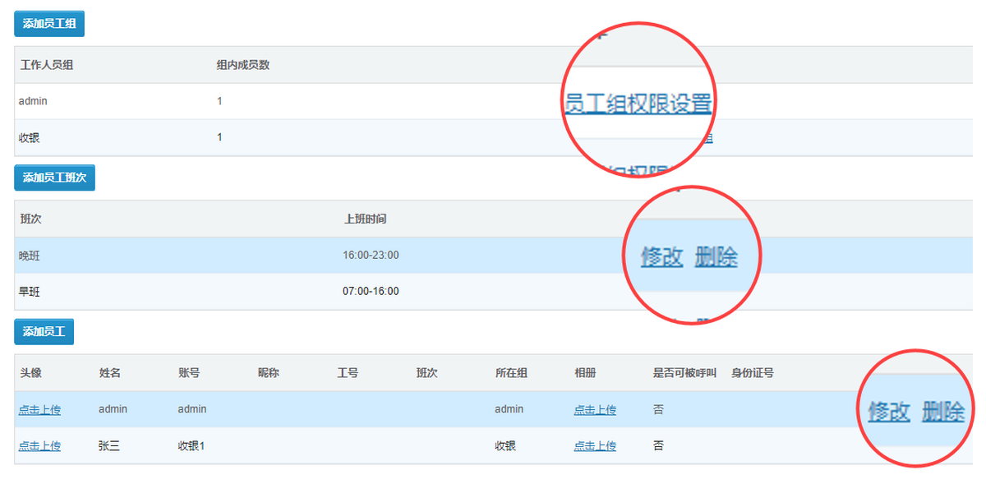Click the 上班时间 column header
This screenshot has height=484, width=986.
(365, 219)
